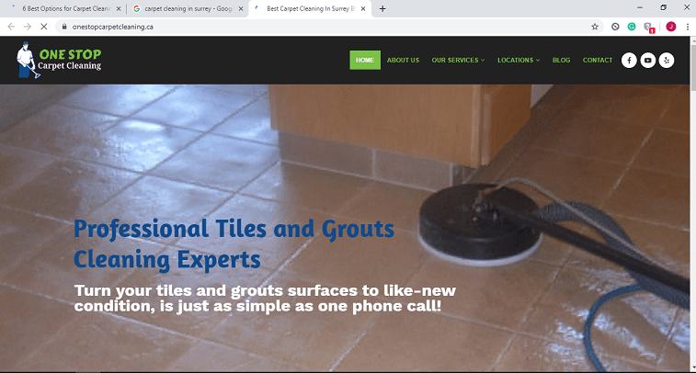Image resolution: width=696 pixels, height=373 pixels.
Task: Expand the Our Services dropdown
Action: (x=458, y=61)
